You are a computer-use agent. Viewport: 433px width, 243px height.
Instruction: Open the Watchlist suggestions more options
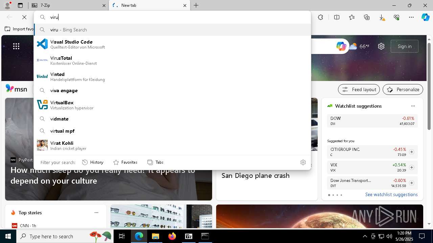pyautogui.click(x=413, y=106)
